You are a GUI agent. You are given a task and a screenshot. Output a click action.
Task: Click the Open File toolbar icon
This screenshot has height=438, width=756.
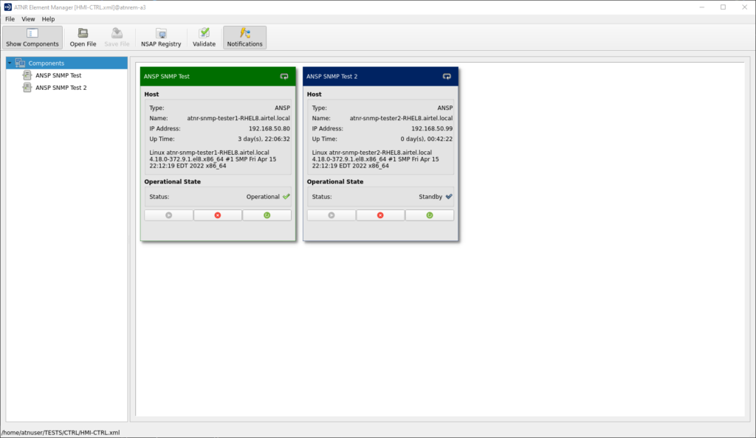[x=83, y=38]
